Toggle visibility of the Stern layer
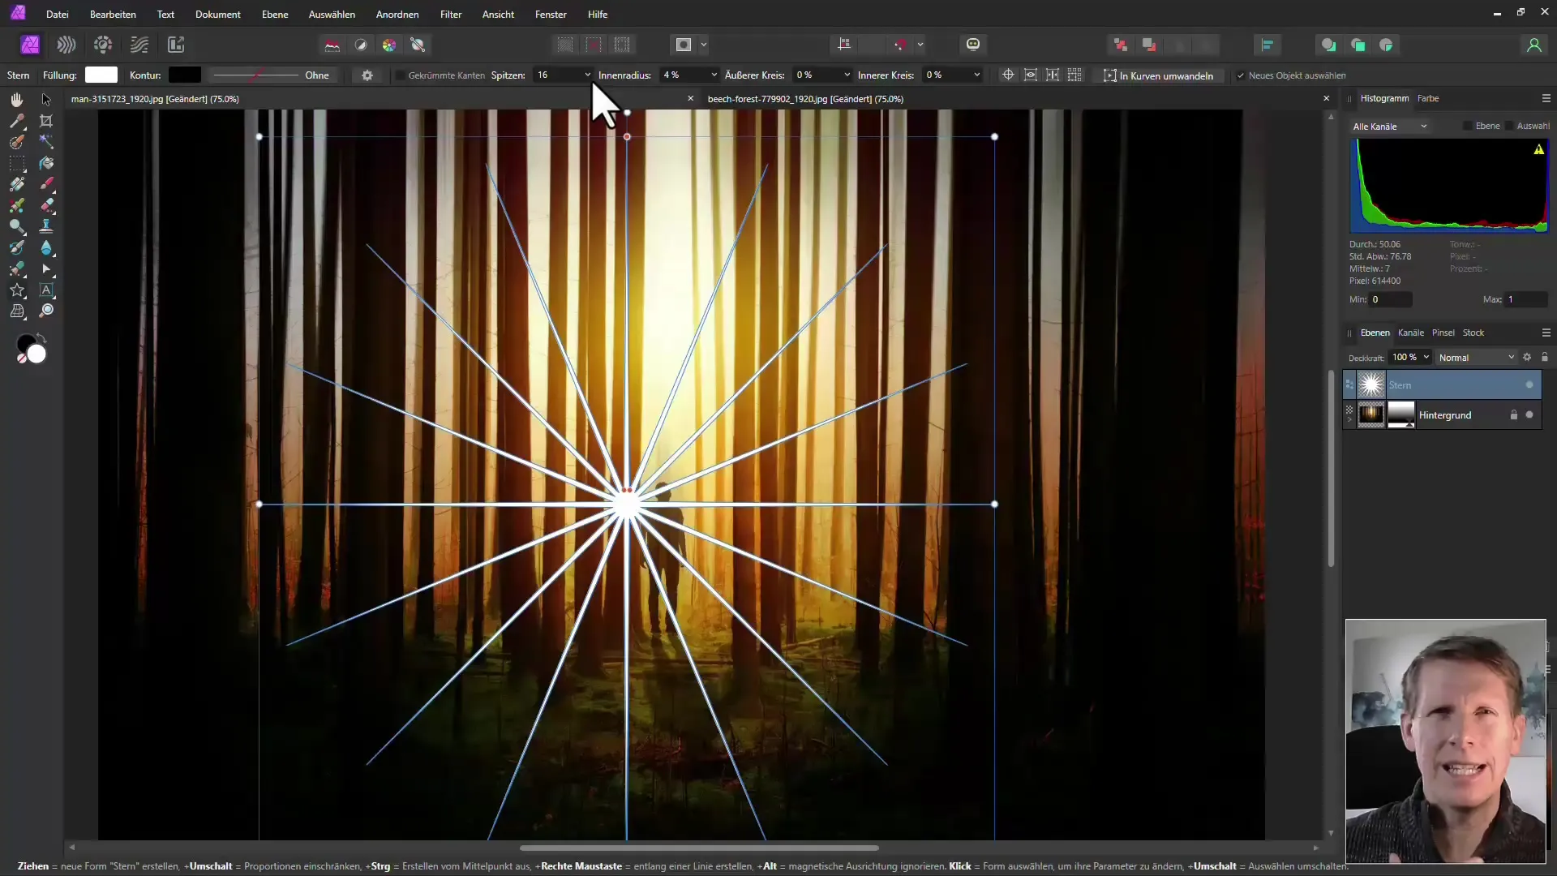The width and height of the screenshot is (1557, 876). point(1529,384)
